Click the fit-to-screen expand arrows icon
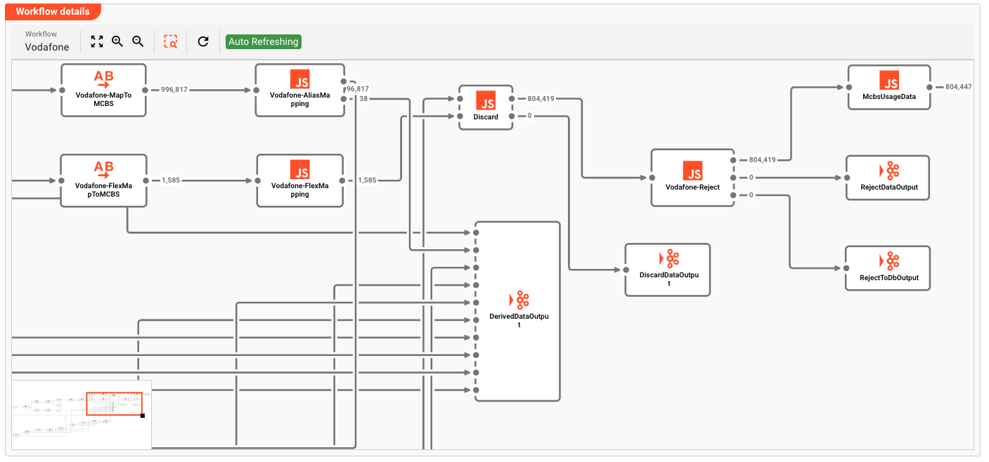Image resolution: width=989 pixels, height=462 pixels. click(97, 41)
